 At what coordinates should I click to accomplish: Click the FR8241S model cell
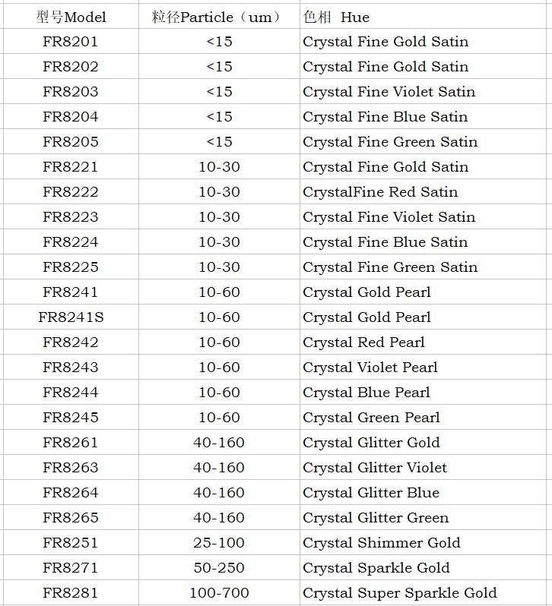[71, 317]
